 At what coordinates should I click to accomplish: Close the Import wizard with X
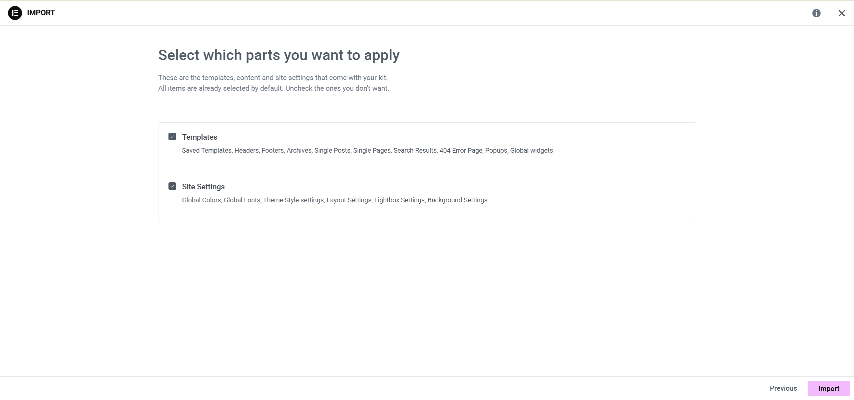click(842, 13)
